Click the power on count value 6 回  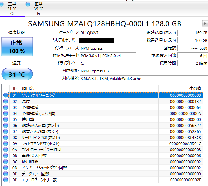tap(192, 56)
